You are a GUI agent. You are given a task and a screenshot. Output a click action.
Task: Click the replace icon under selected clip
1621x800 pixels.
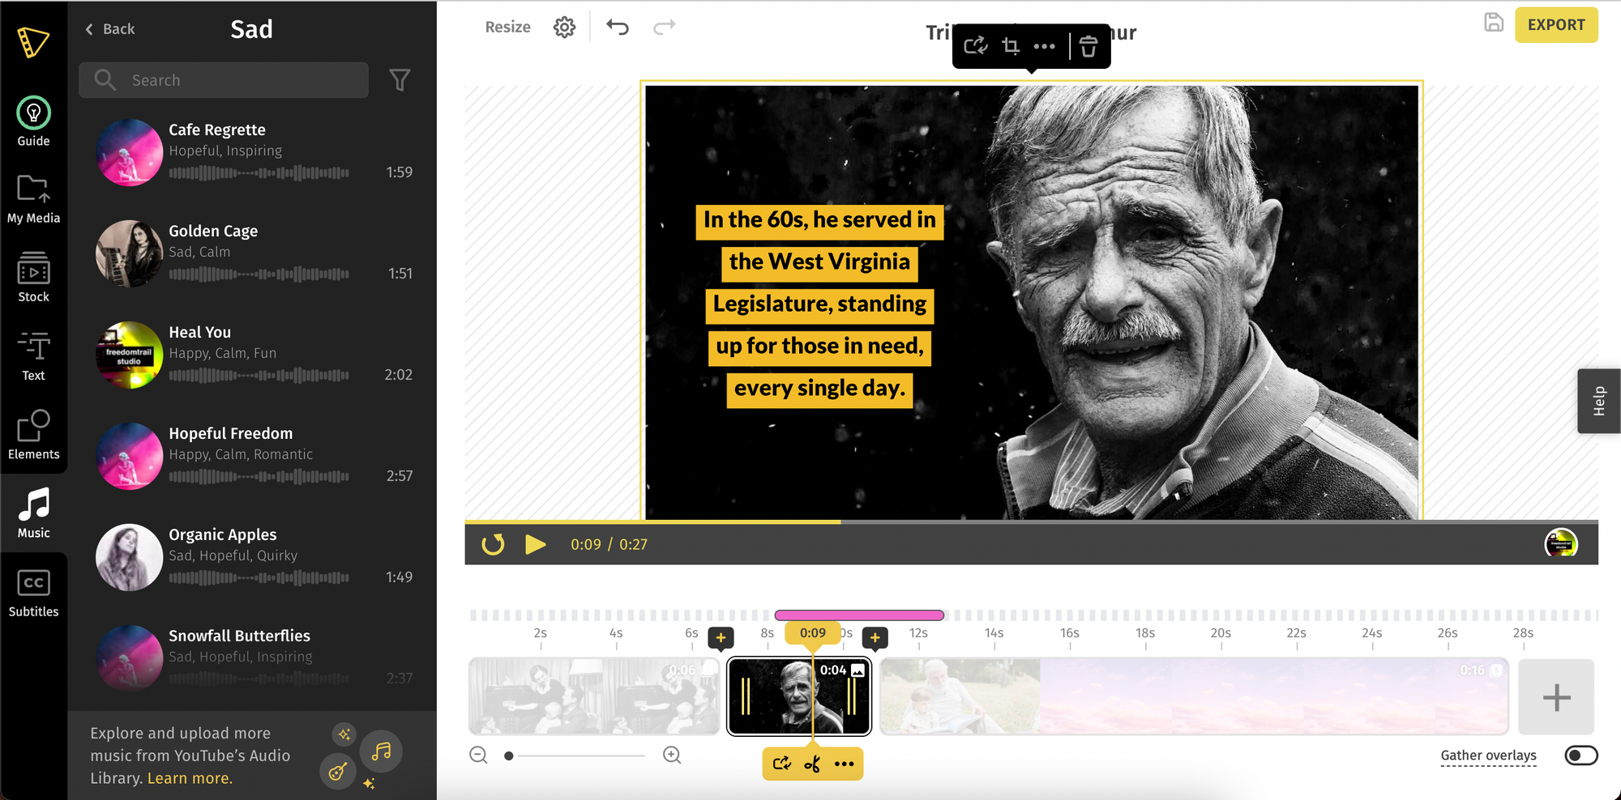781,764
